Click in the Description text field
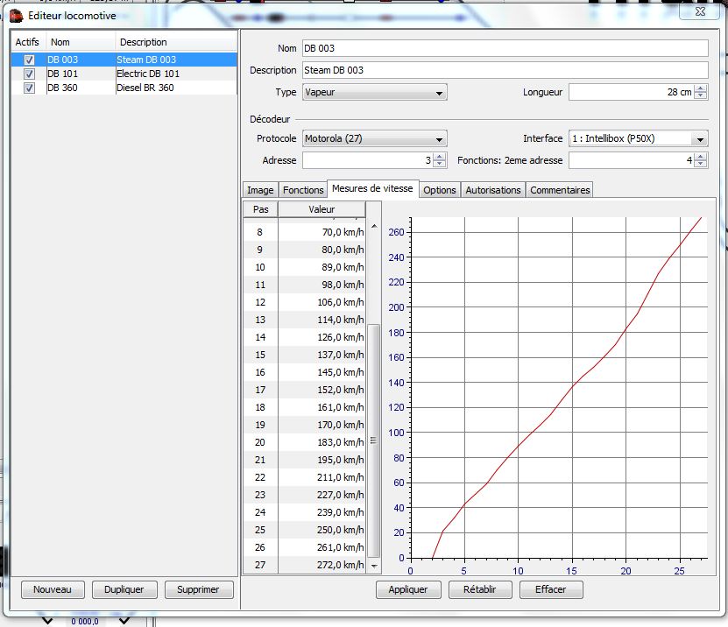Image resolution: width=728 pixels, height=627 pixels. tap(504, 70)
